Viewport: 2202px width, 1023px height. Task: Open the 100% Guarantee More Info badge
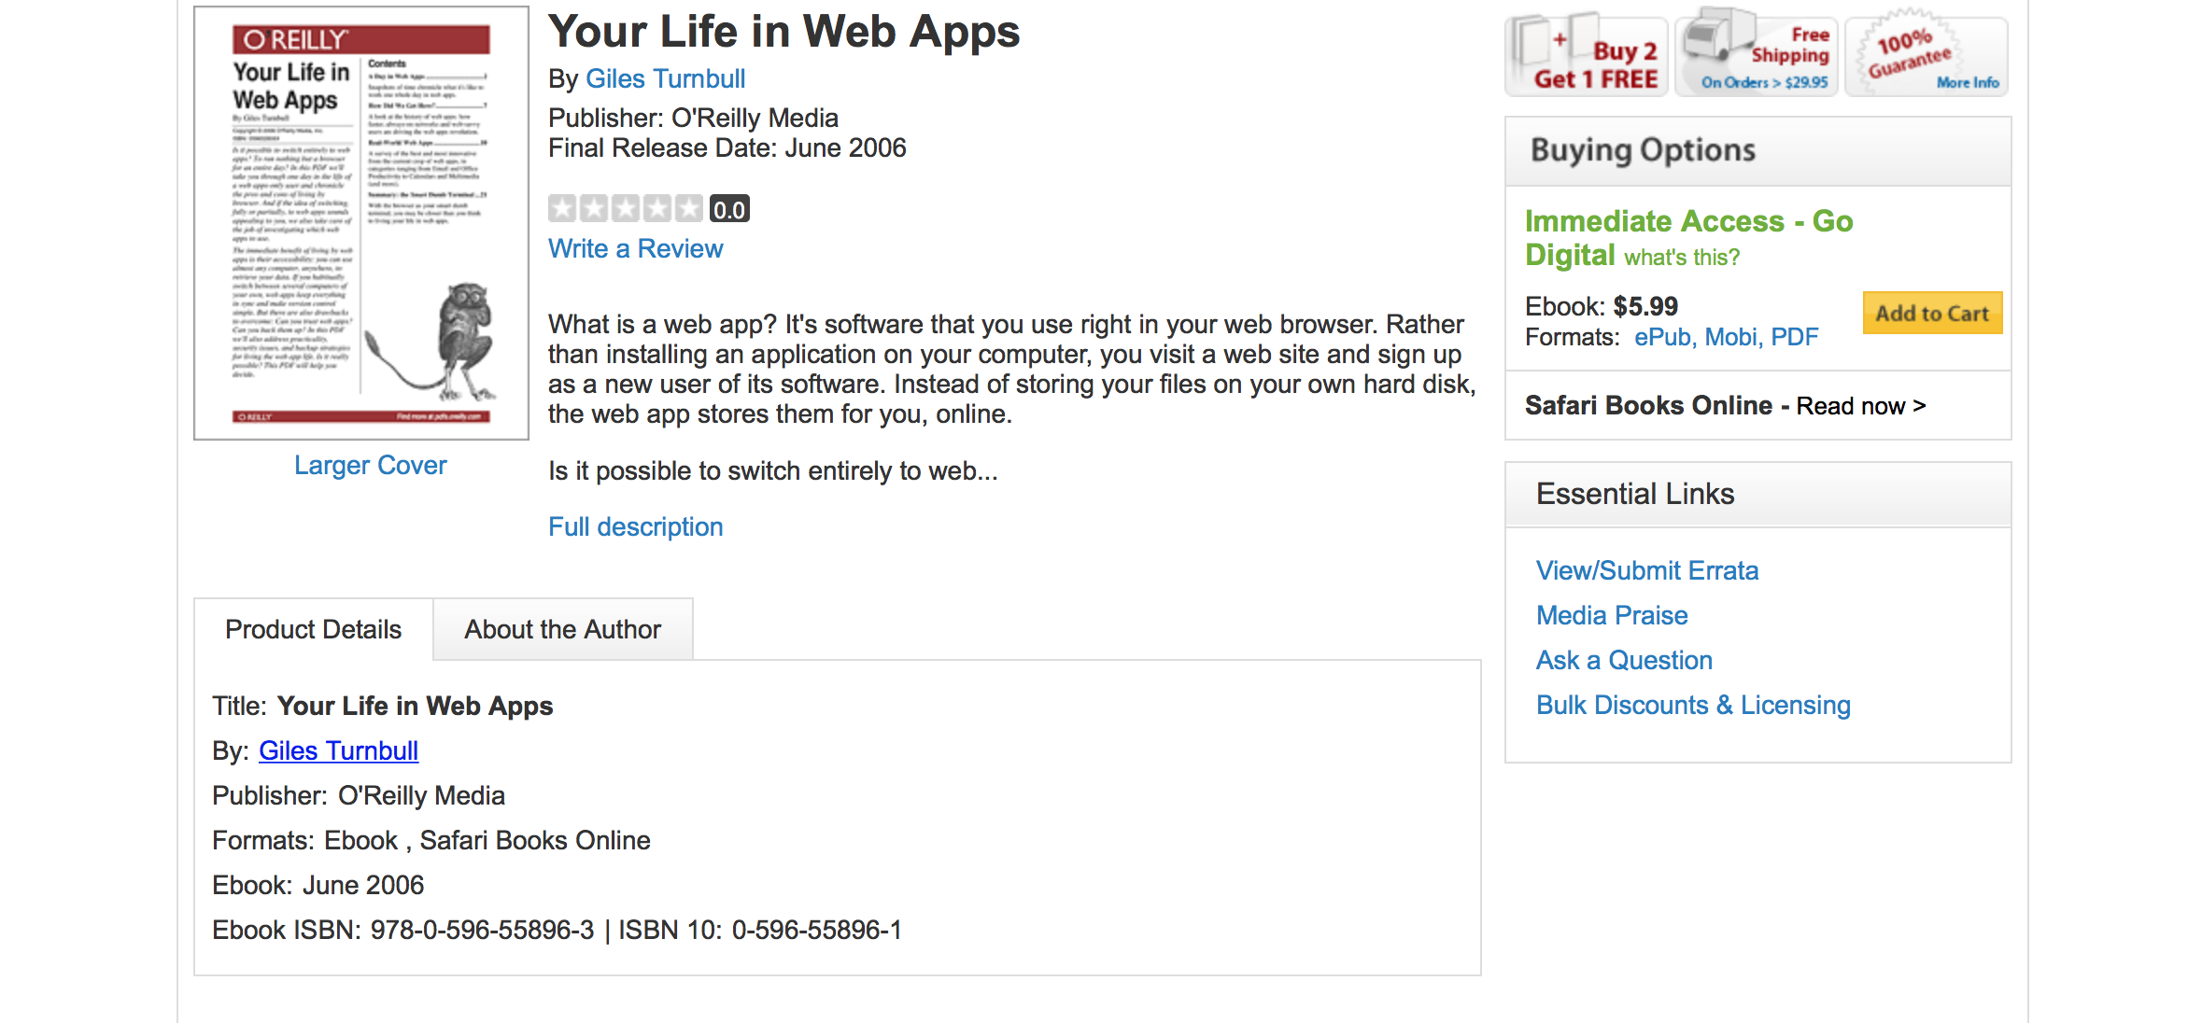pyautogui.click(x=1926, y=55)
